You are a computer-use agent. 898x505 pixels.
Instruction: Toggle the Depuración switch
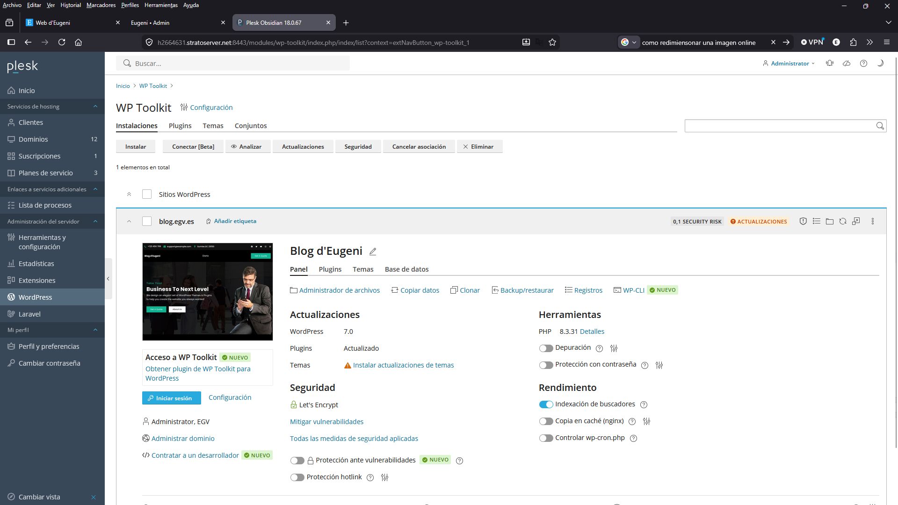click(546, 348)
